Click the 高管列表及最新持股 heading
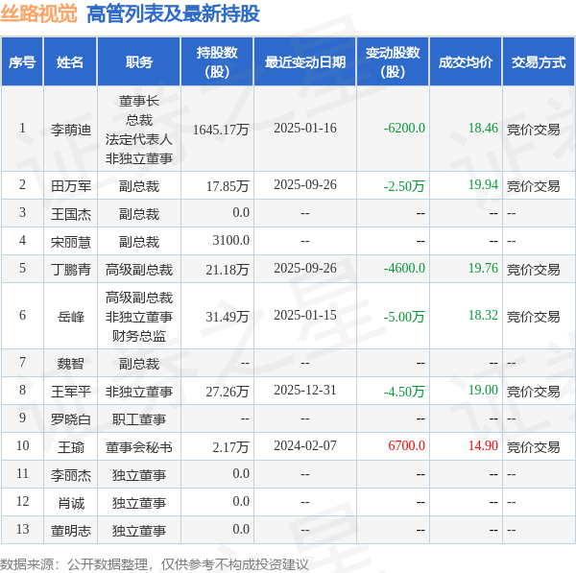Image resolution: width=576 pixels, height=573 pixels. (x=174, y=14)
